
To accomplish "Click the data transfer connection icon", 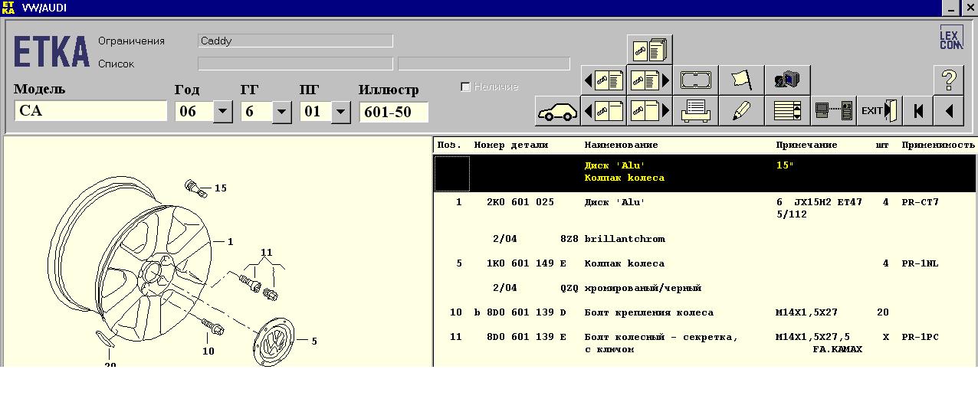I will tap(833, 111).
